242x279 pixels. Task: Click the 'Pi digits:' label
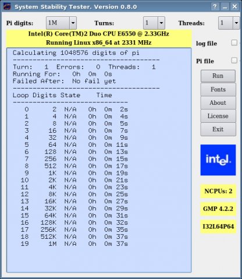(20, 23)
